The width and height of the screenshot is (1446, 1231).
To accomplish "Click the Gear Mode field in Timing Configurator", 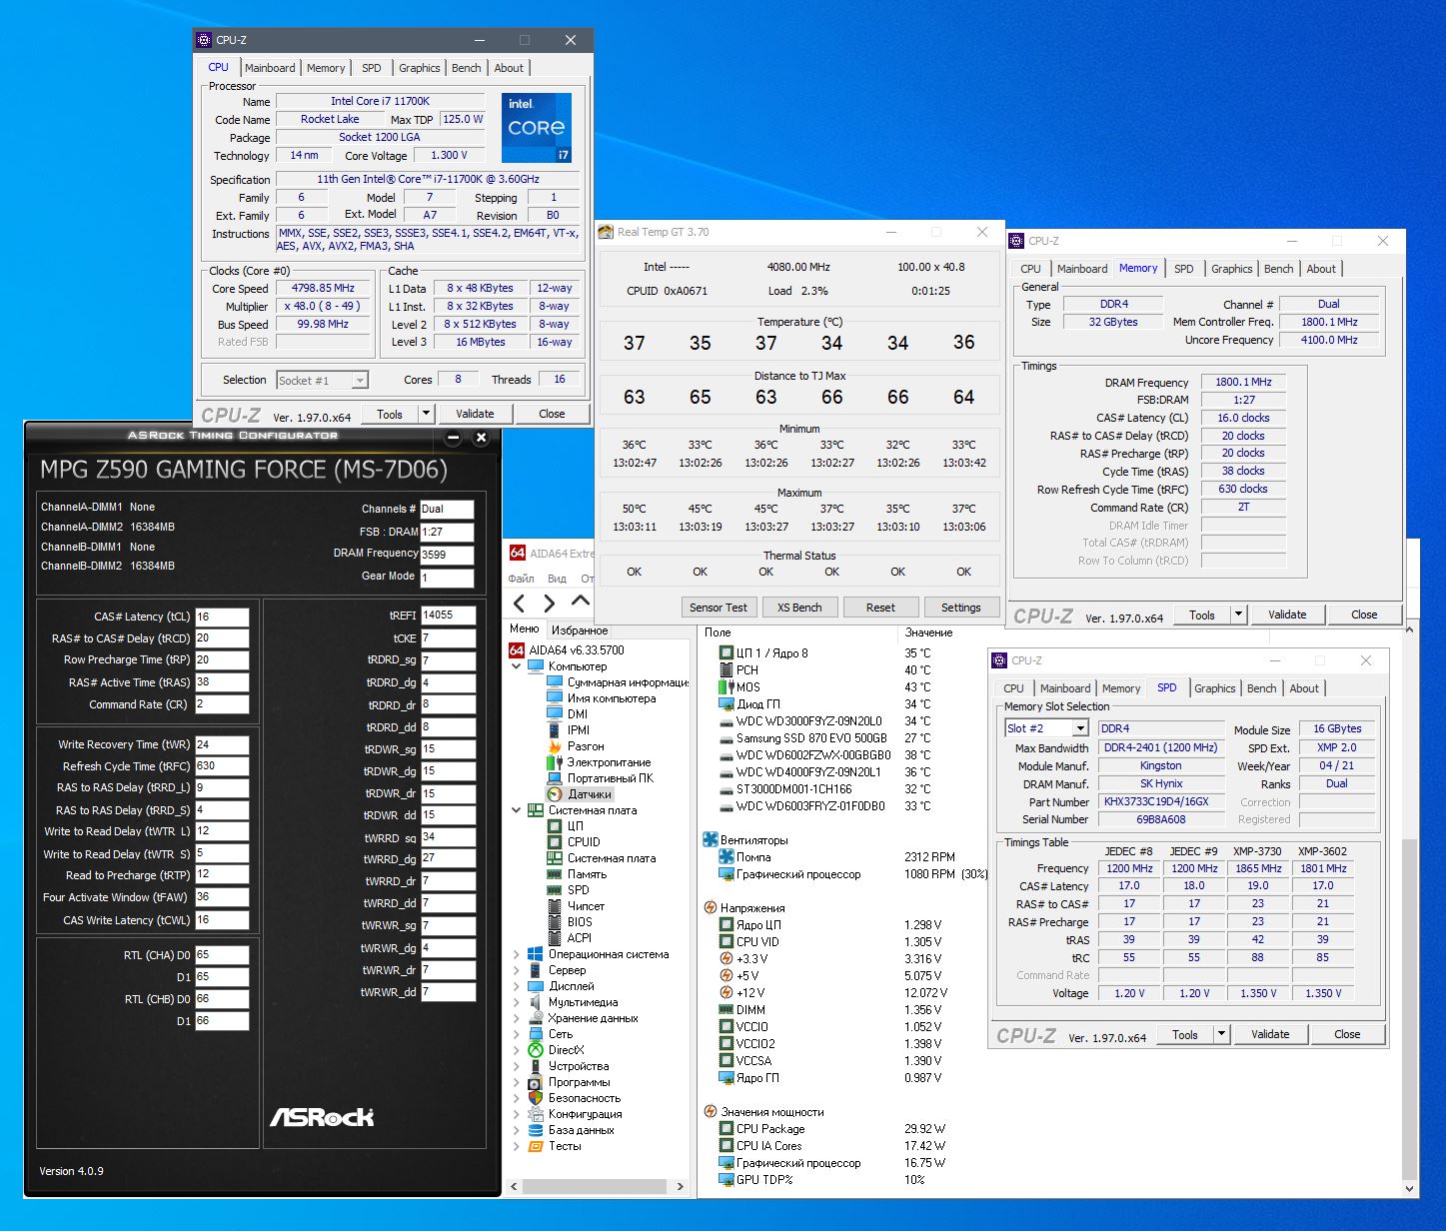I will coord(447,578).
